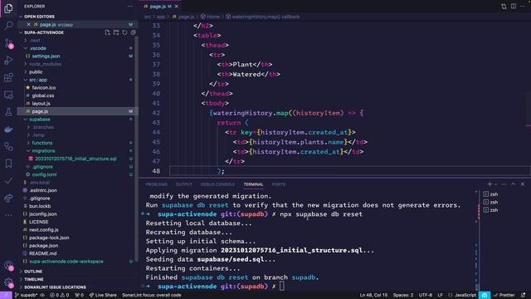Open global.css in Explorer
The image size is (531, 299).
click(43, 96)
